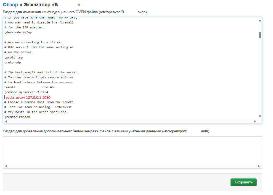Click the vertical scrollbar track below the thumb
The height and width of the screenshot is (195, 273).
point(260,77)
